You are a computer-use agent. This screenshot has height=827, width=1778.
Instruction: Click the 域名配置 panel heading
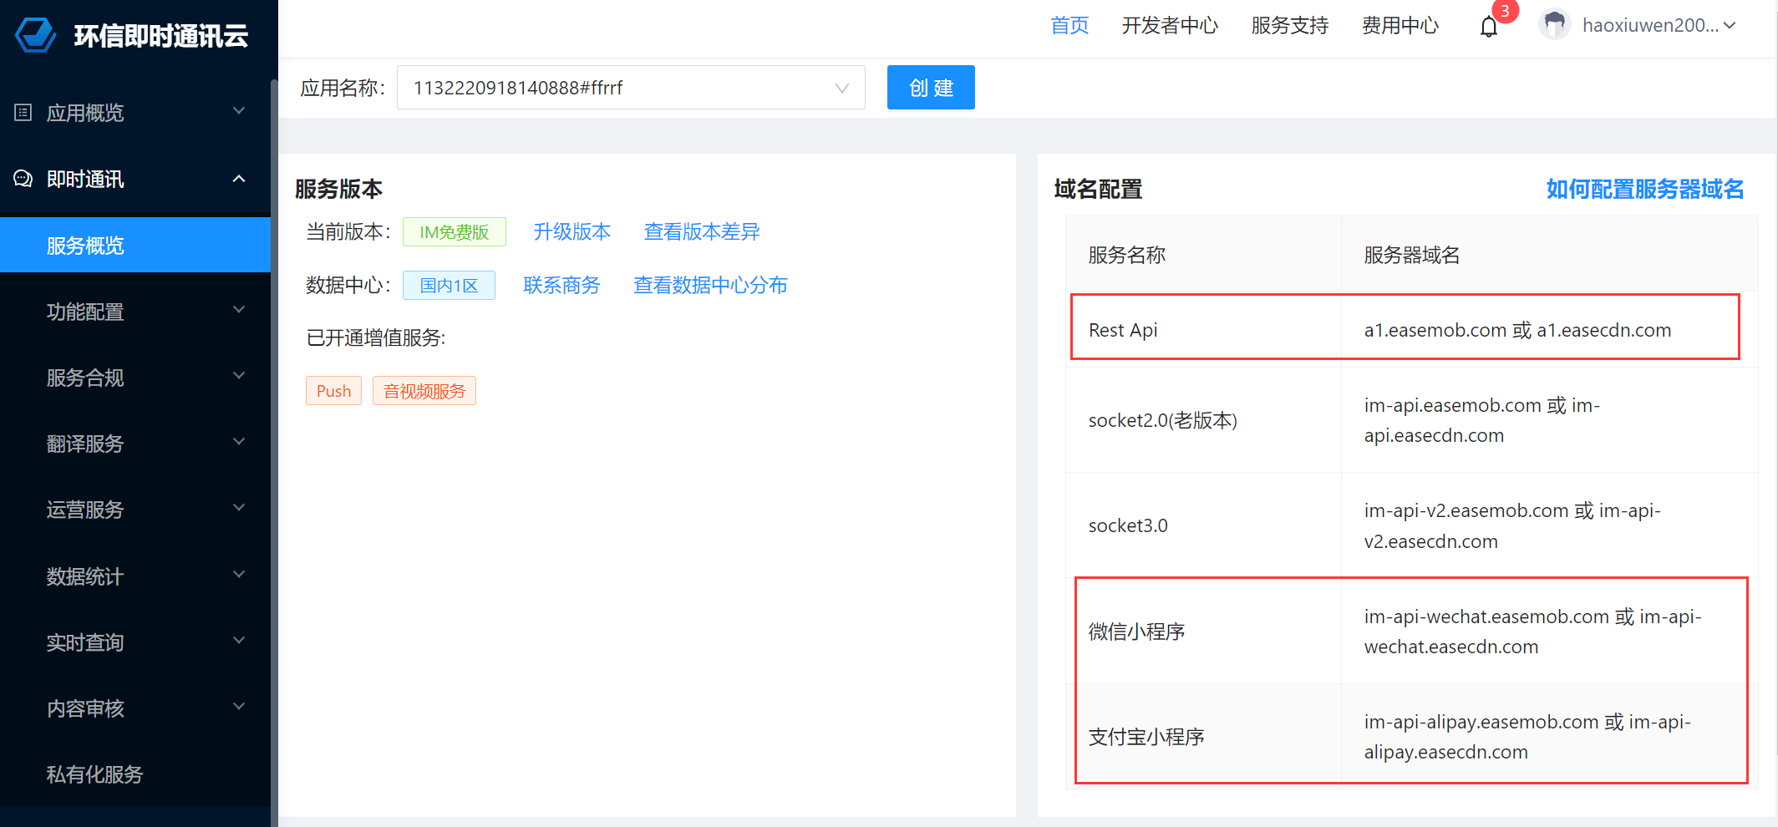coord(1098,189)
